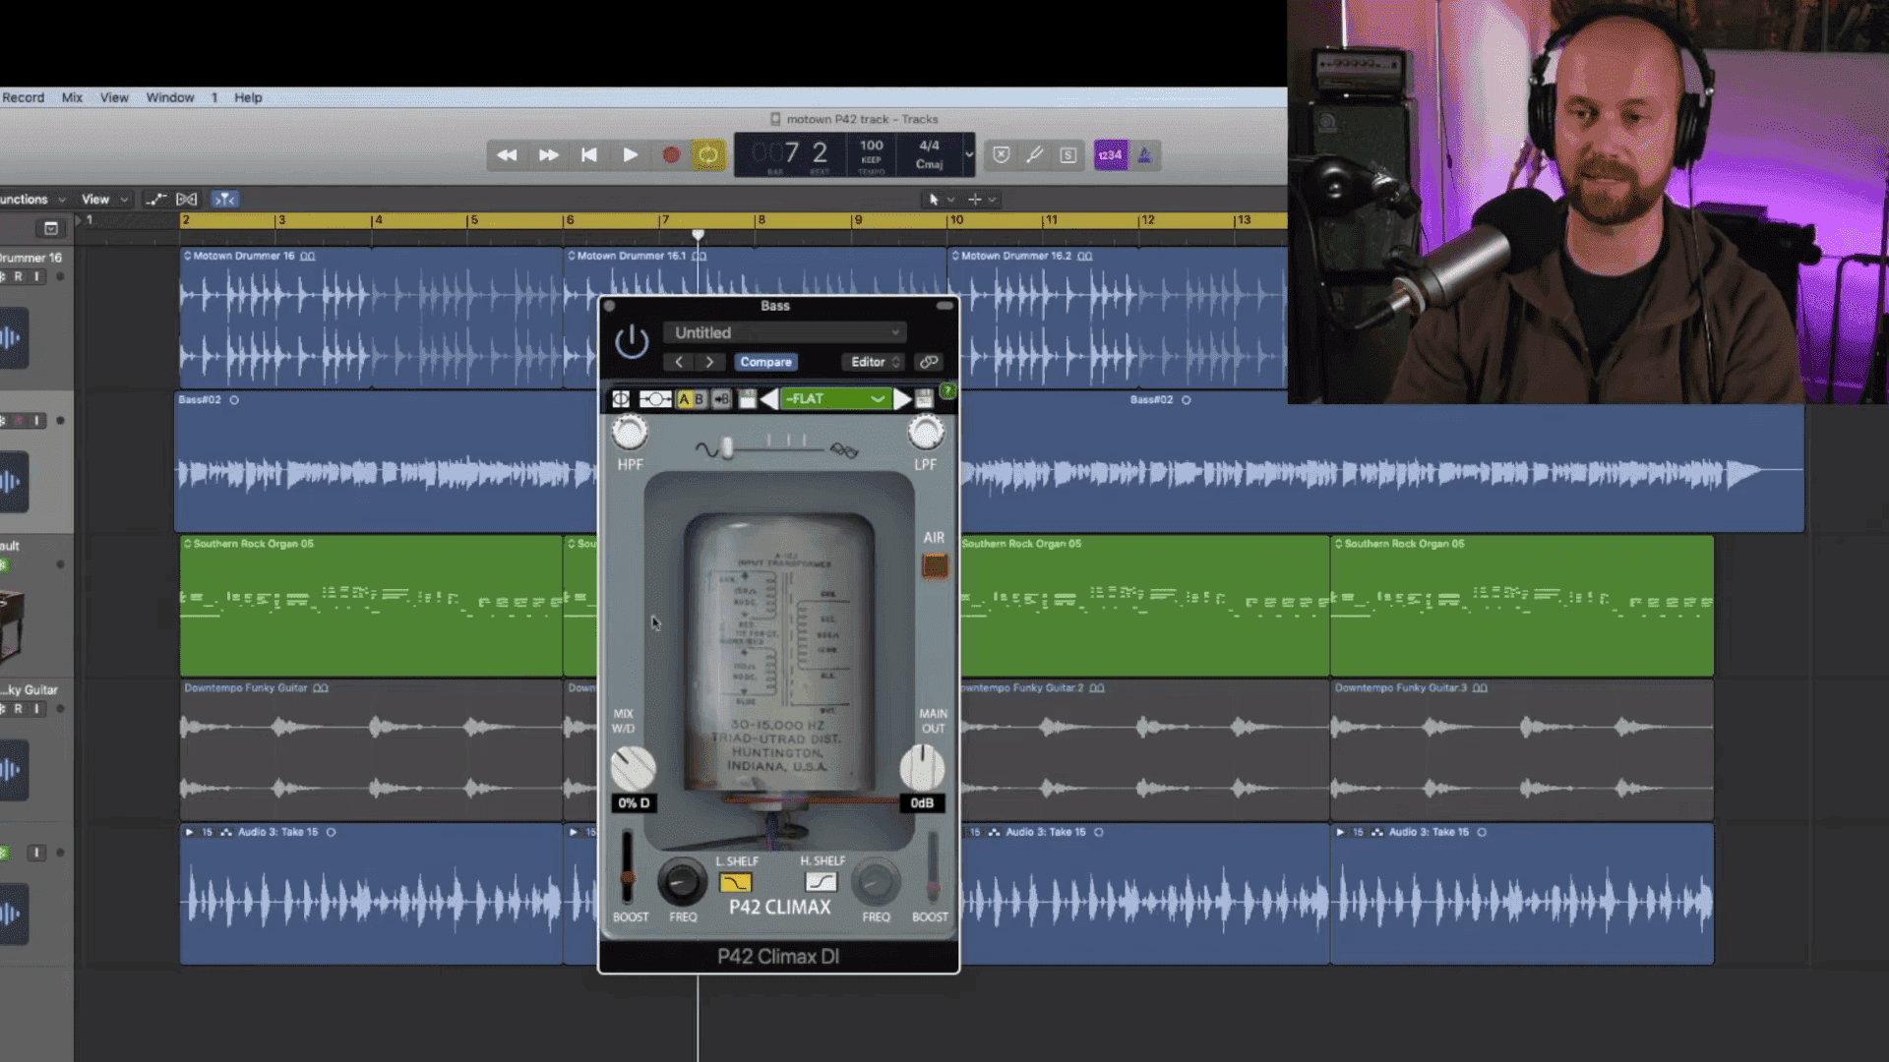Toggle the Replace mode shield icon
1889x1062 pixels.
point(1001,155)
